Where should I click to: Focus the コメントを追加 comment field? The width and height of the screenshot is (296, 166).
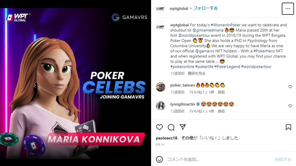(x=219, y=159)
